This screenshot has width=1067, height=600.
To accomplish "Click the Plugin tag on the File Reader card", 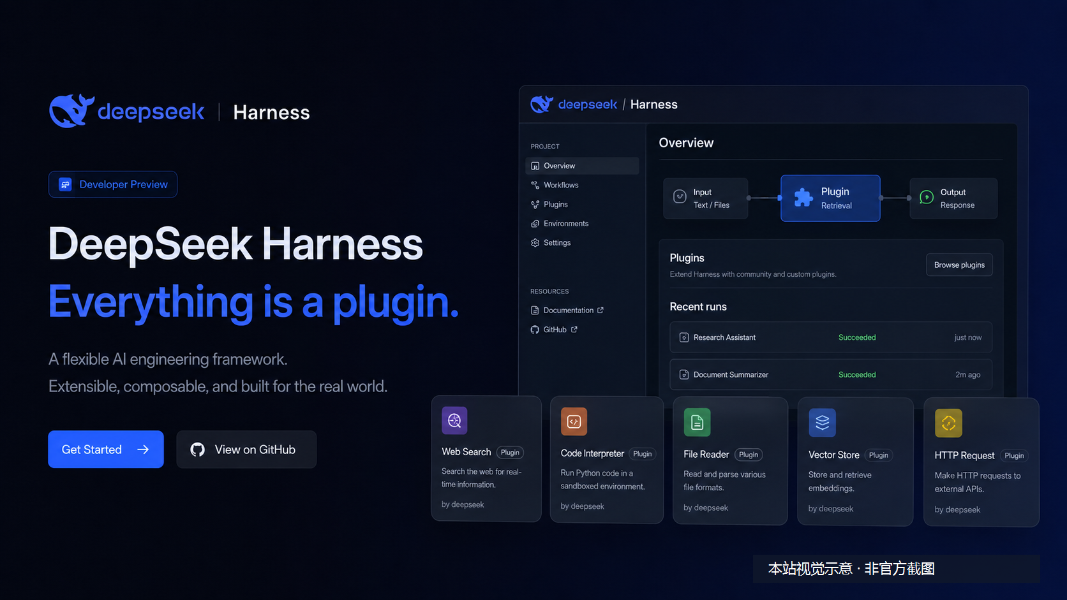I will coord(749,455).
